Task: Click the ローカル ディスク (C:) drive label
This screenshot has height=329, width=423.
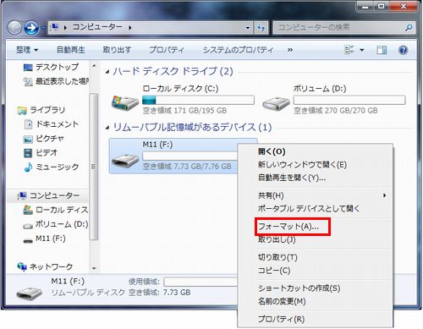Action: pyautogui.click(x=180, y=89)
